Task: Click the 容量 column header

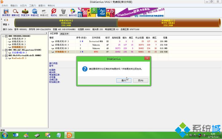Action: pyautogui.click(x=165, y=38)
